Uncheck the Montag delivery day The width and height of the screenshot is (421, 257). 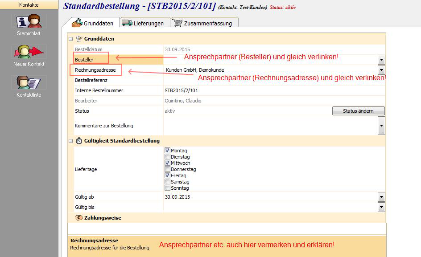click(x=168, y=151)
